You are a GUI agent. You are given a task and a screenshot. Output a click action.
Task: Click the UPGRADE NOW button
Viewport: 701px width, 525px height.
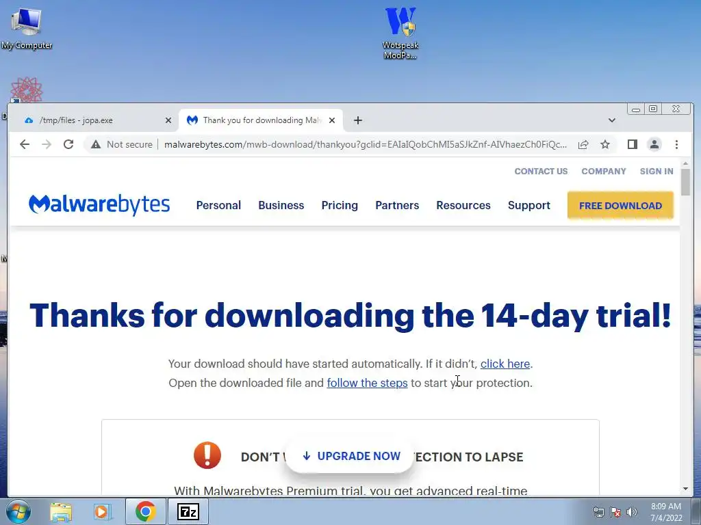(350, 456)
